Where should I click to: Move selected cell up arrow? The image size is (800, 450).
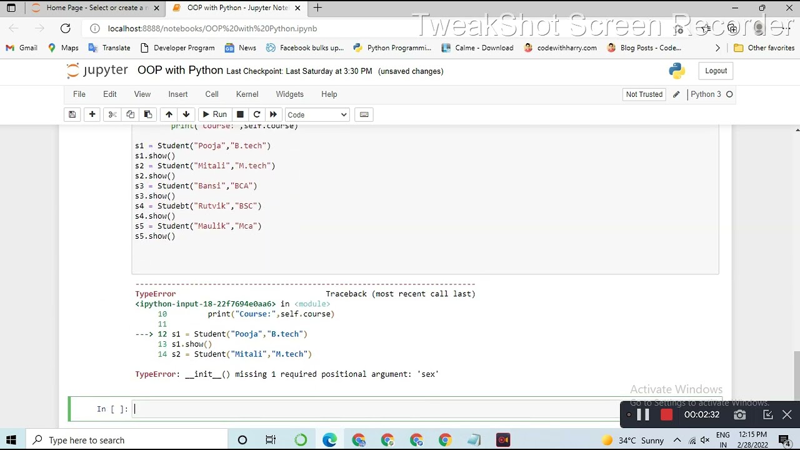pyautogui.click(x=169, y=114)
